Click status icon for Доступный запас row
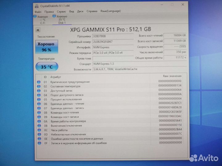 39,91
